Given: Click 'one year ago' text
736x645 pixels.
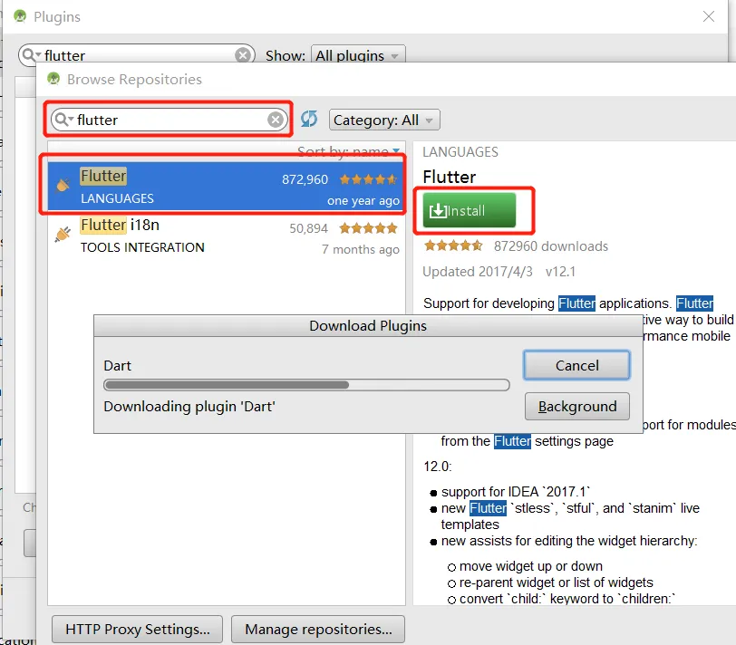Looking at the screenshot, I should click(x=363, y=201).
